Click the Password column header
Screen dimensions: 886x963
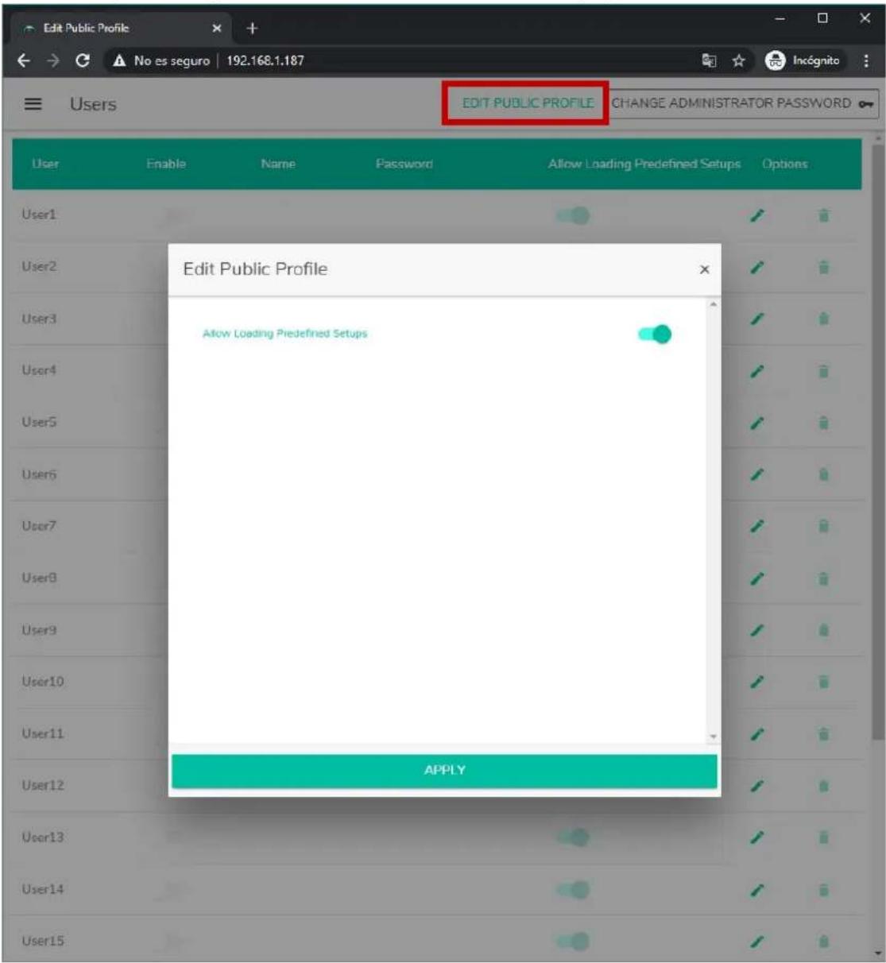click(404, 164)
